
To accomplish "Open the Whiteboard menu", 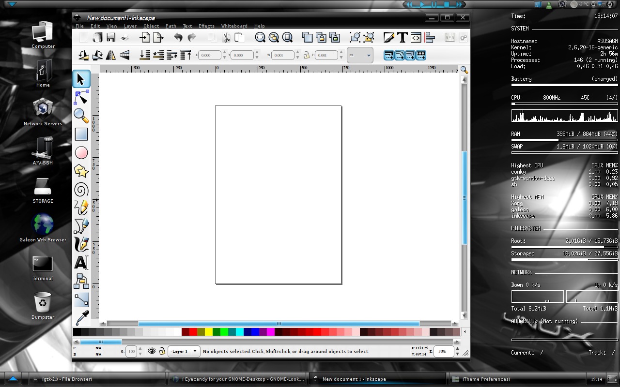I will [x=234, y=26].
